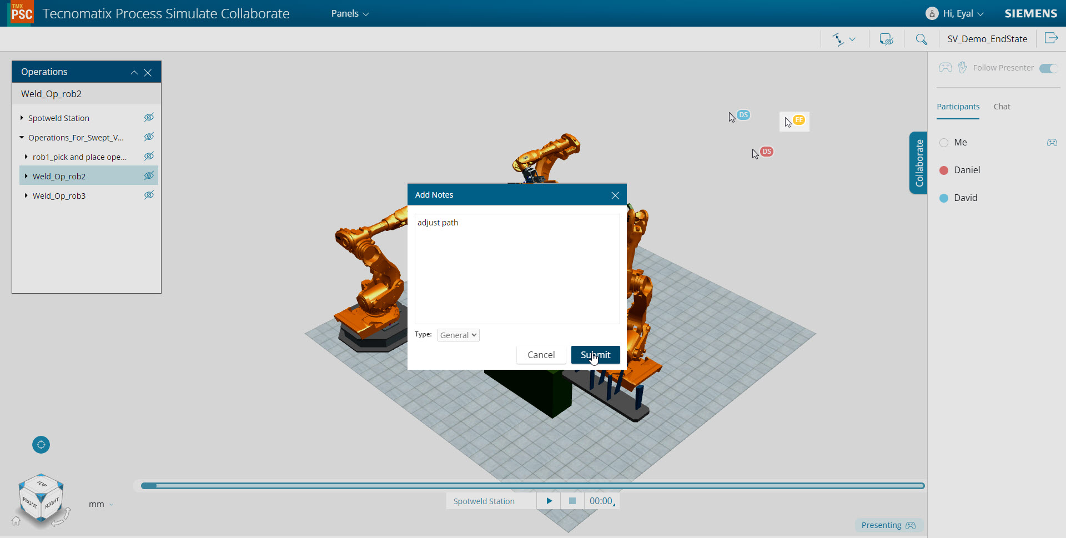Switch to the Participants tab
Viewport: 1066px width, 538px height.
958,107
